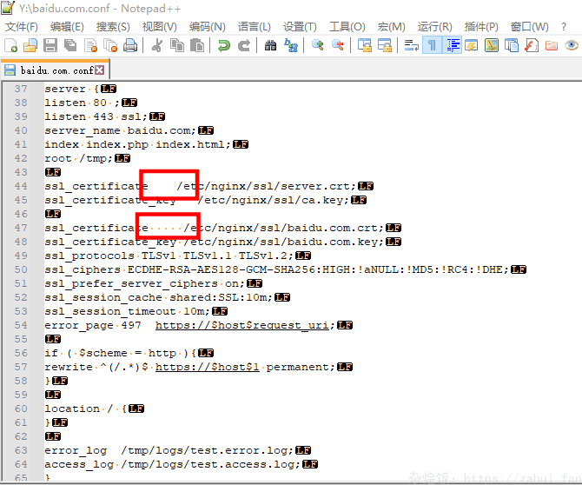This screenshot has width=582, height=485.
Task: Toggle Word wrap in the toolbar
Action: point(411,45)
